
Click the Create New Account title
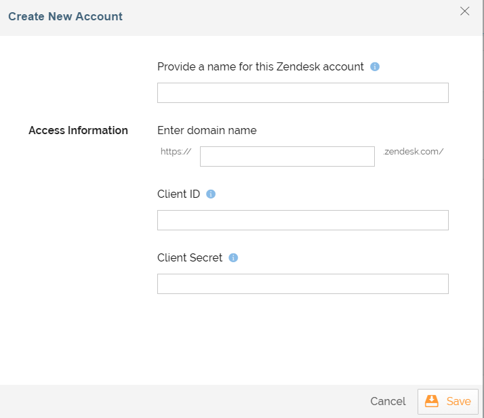click(x=65, y=16)
